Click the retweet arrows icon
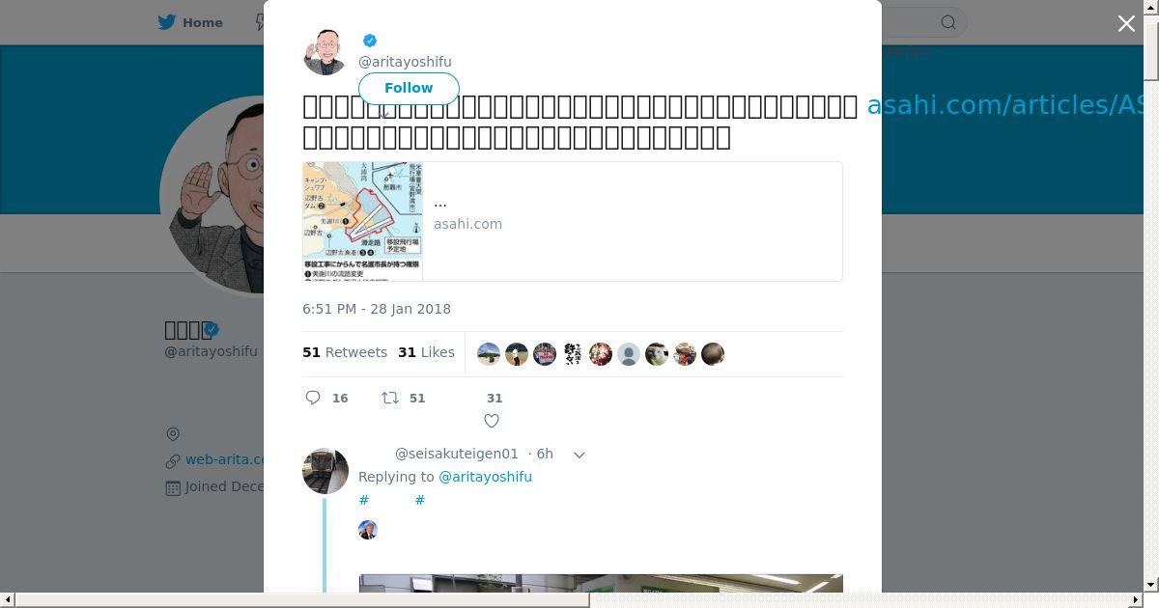This screenshot has width=1159, height=608. pos(390,398)
